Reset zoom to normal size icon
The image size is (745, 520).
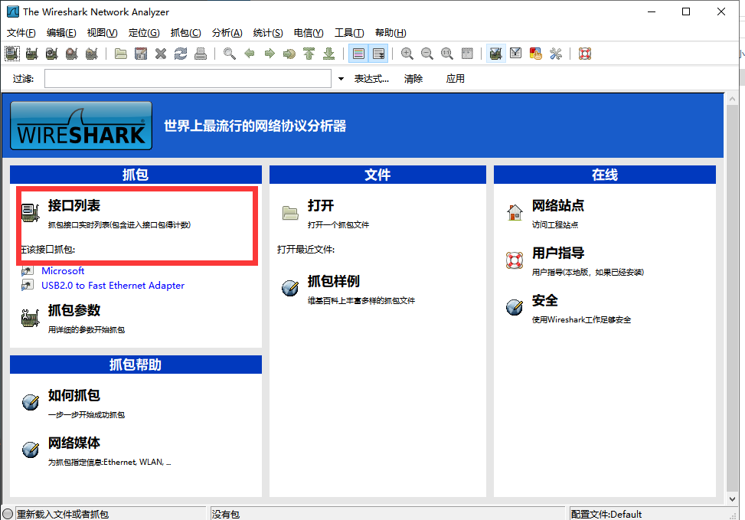(x=447, y=54)
